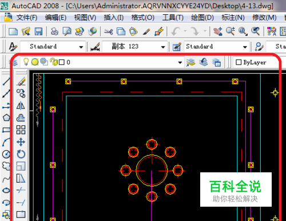Image resolution: width=286 pixels, height=221 pixels.
Task: Select the Revision Cloud tool
Action: click(x=6, y=166)
